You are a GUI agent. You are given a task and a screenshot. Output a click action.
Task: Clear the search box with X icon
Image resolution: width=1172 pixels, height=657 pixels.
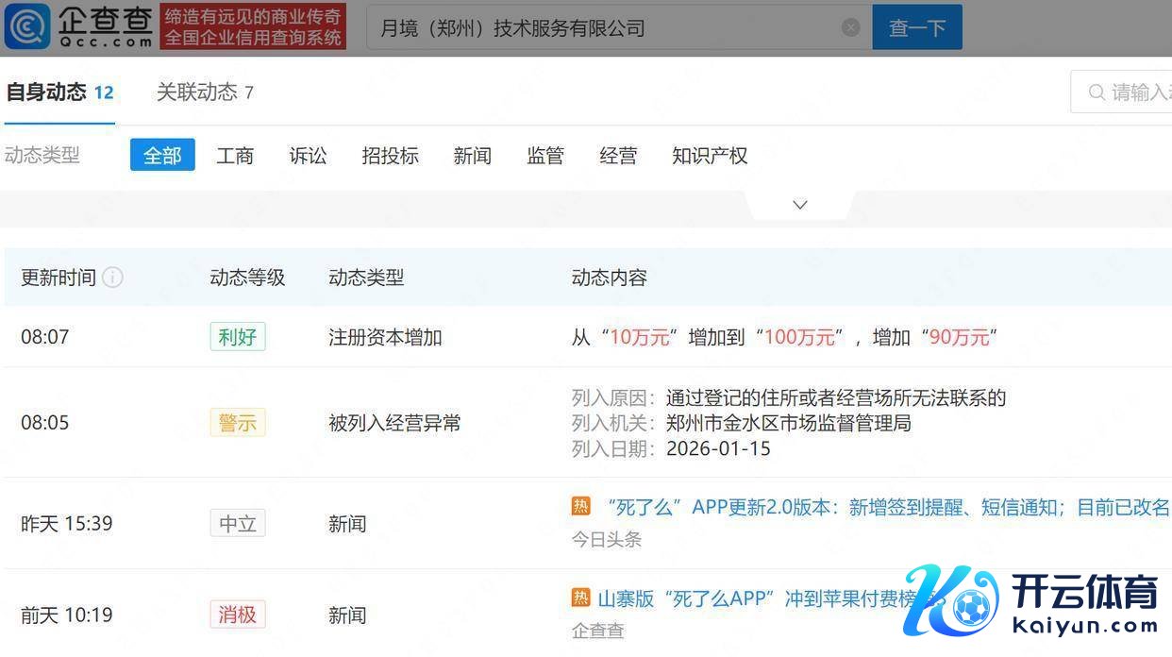pos(850,27)
